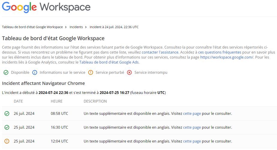Screen dimensions: 277x150
Task: Click the red Service interrompu legend icon
Action: 129,73
